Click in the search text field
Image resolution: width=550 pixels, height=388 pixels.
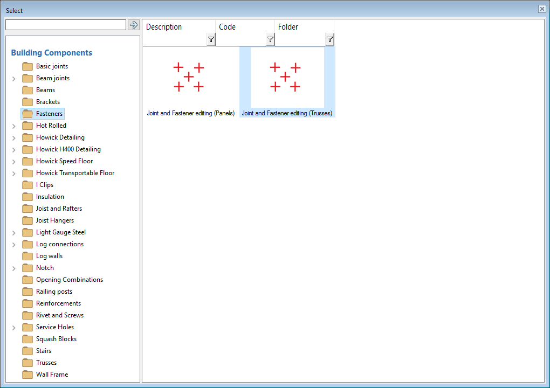pos(65,25)
